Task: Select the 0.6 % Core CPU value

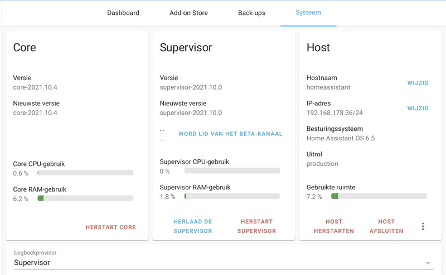Action: coord(21,173)
